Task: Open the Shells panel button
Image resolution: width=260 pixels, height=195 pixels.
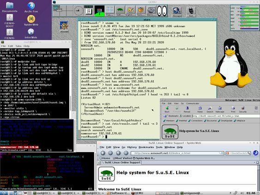Action: coord(151,11)
